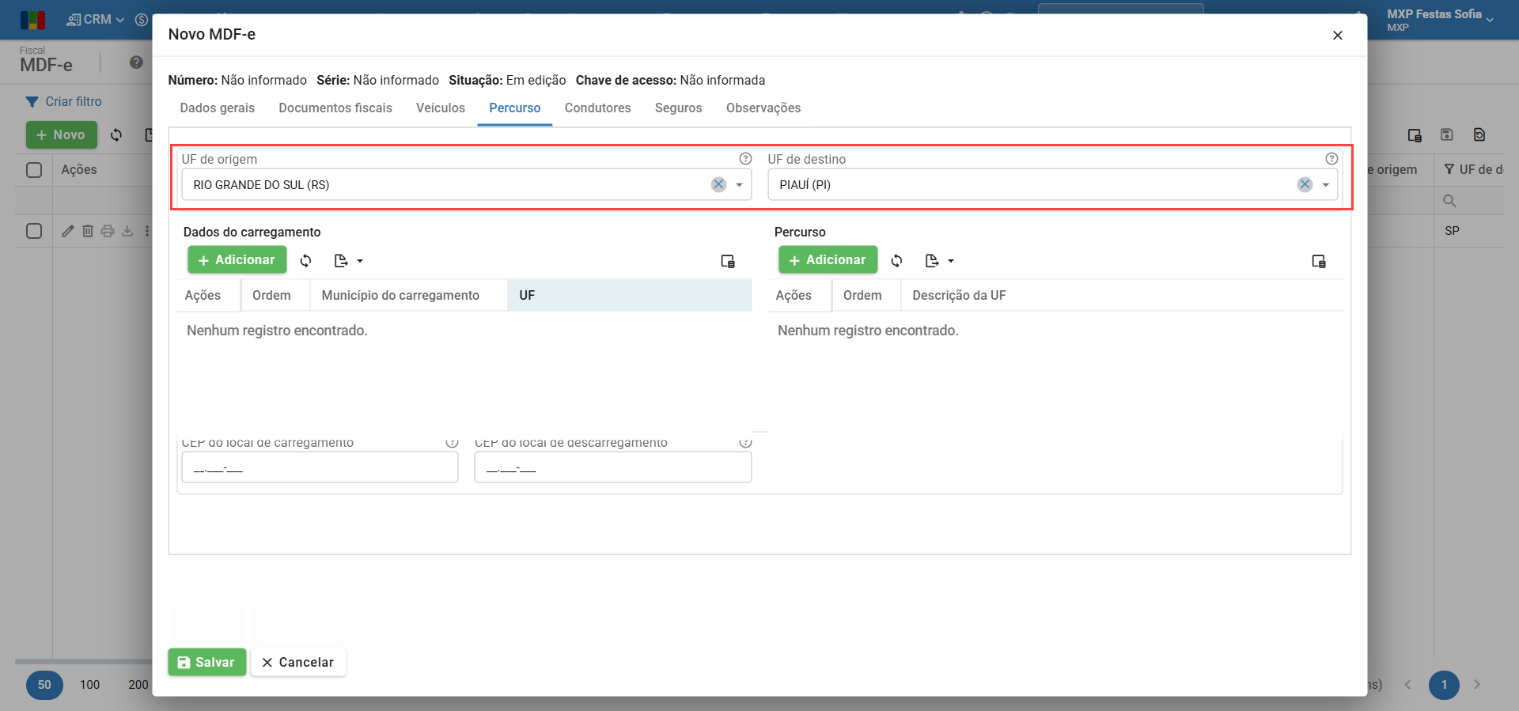Click the Município do carregamento column header
The height and width of the screenshot is (711, 1519).
coord(408,295)
